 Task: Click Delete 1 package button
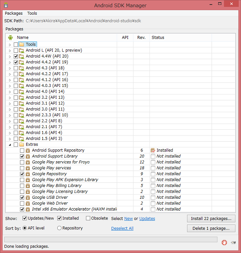pos(211,229)
